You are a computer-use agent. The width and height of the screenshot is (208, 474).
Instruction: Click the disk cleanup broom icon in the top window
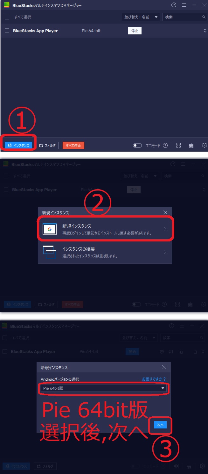tap(191, 146)
